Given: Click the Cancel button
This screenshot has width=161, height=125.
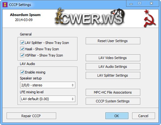Looking at the screenshot, I should 143,116.
